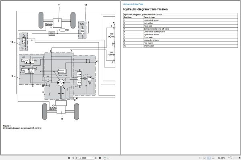Select the 'Hydrostatic pump' table cell
This screenshot has height=160, width=241.
point(190,20)
